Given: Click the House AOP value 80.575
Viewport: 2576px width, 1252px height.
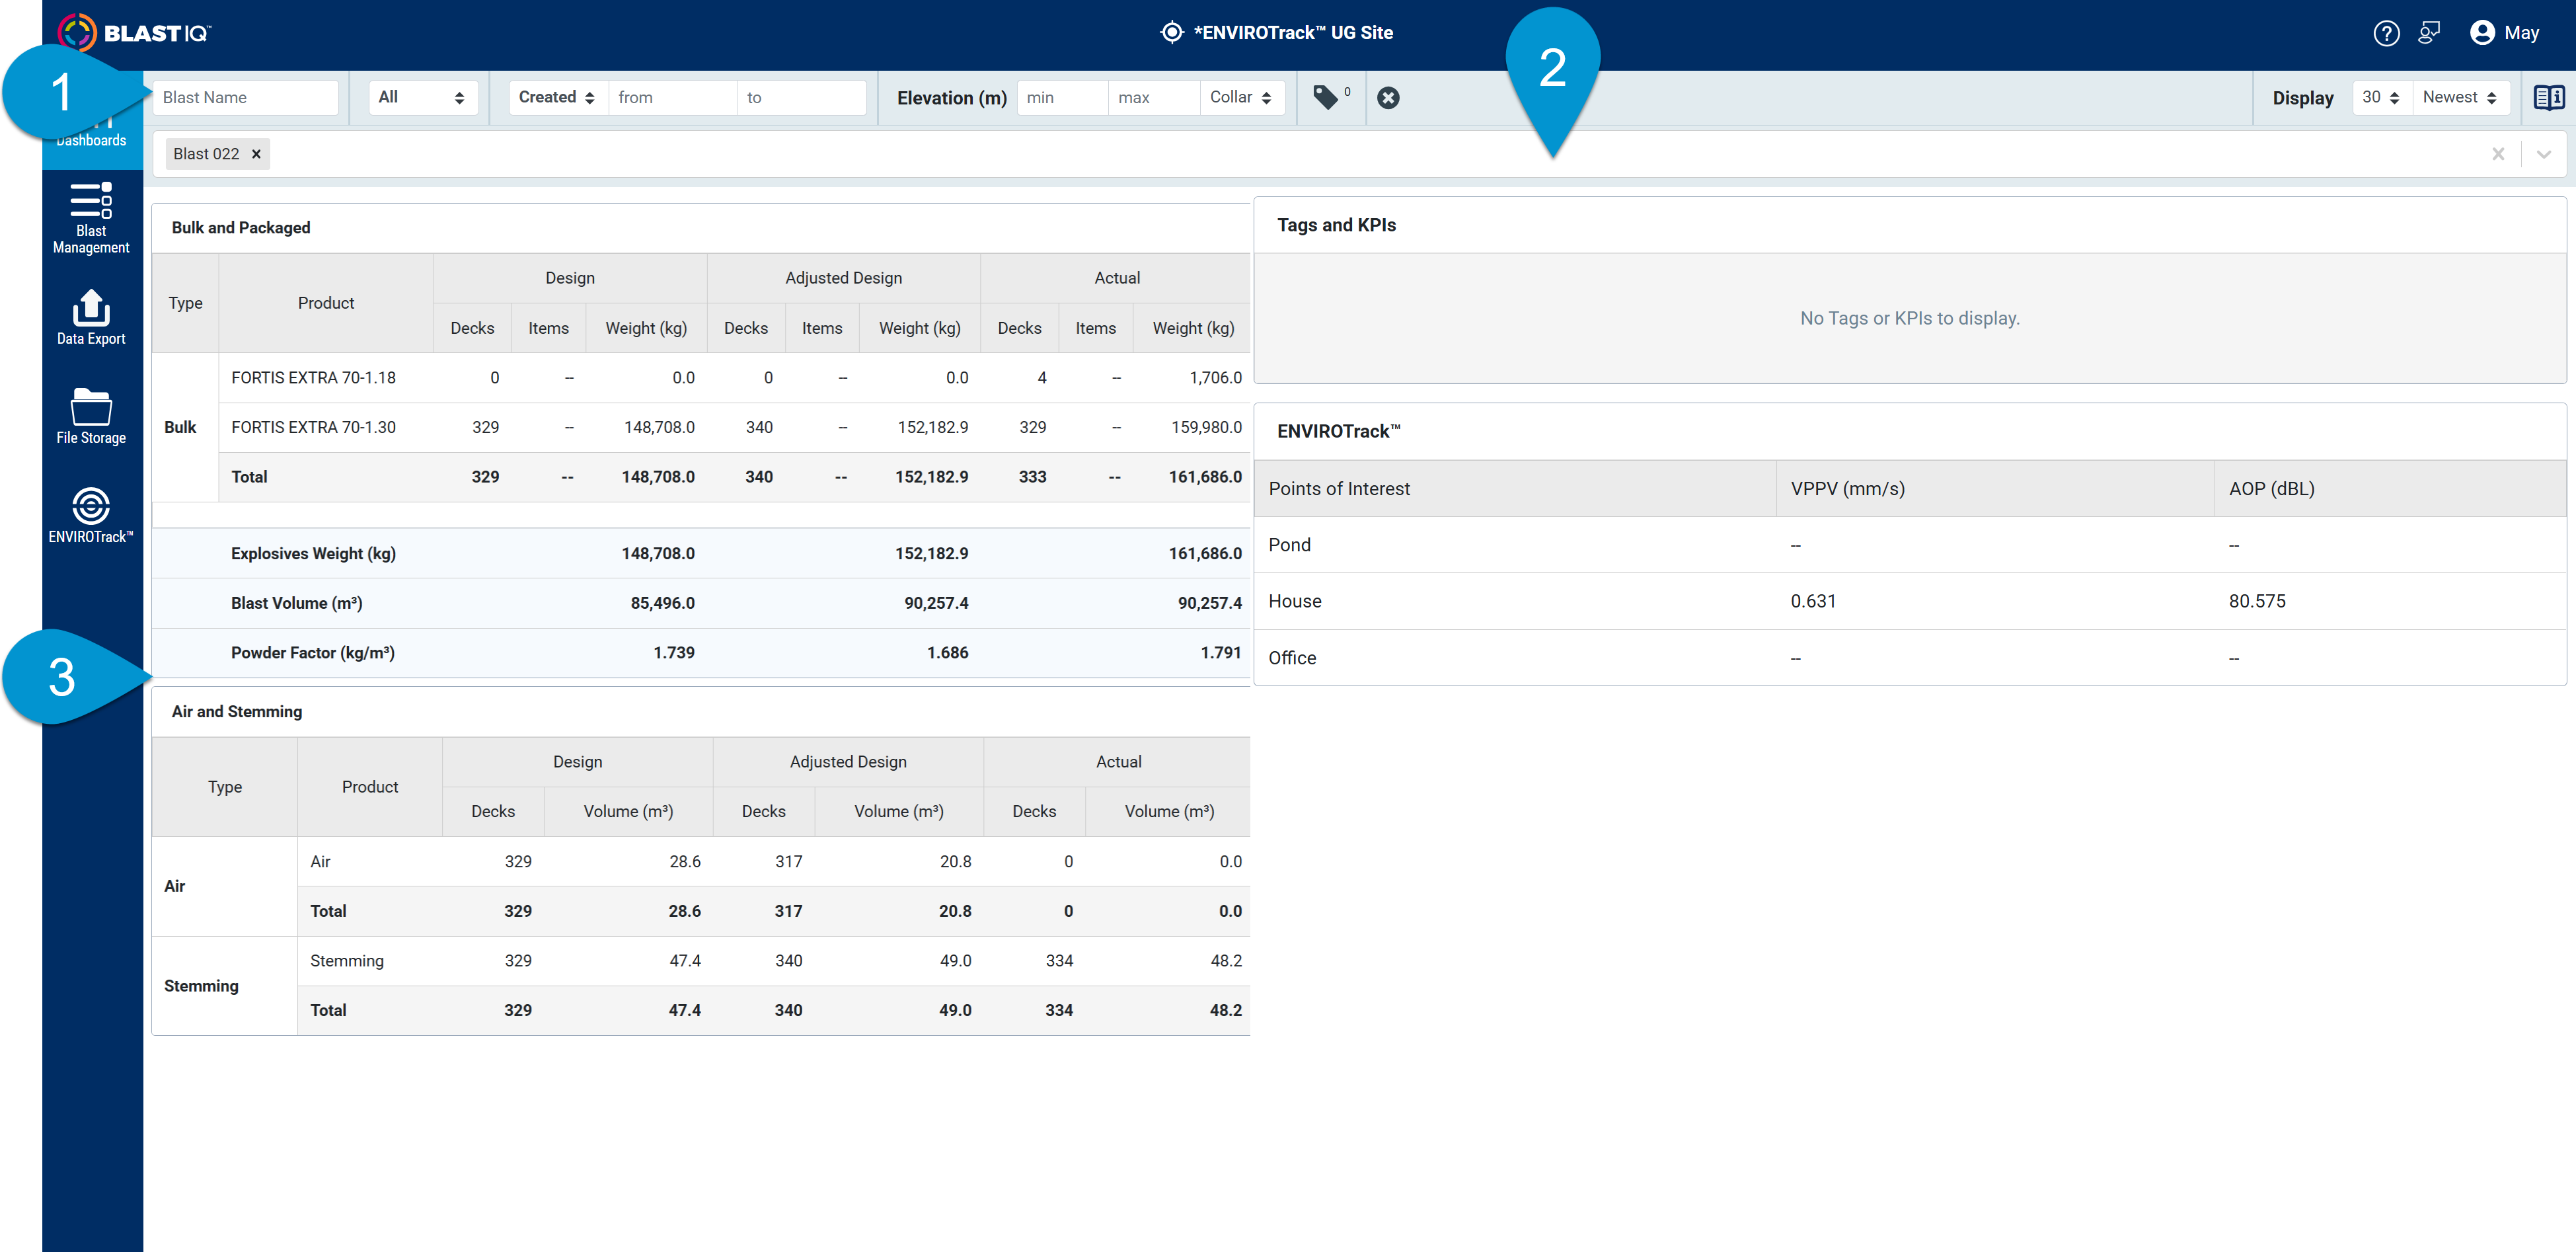Looking at the screenshot, I should coord(2256,601).
